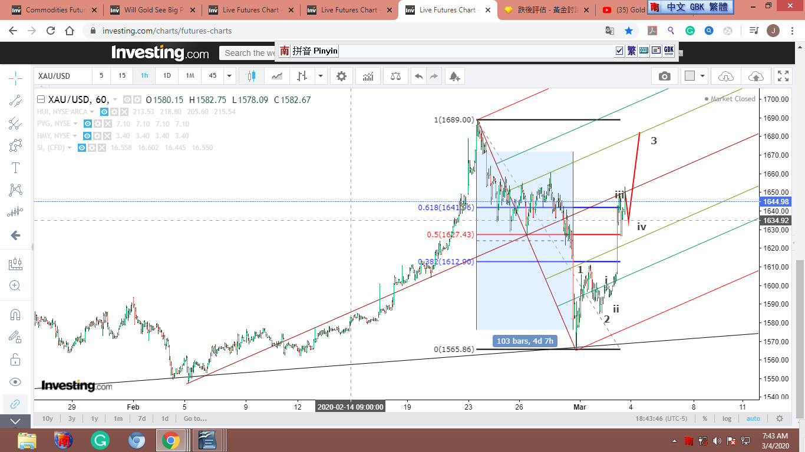Viewport: 805px width, 452px height.
Task: Create an alert with the bell icon
Action: (453, 76)
